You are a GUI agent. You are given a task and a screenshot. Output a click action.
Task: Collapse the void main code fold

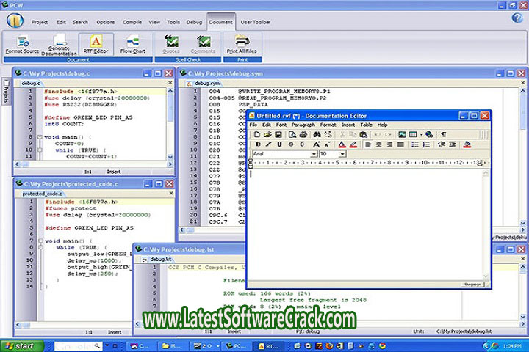(39, 136)
